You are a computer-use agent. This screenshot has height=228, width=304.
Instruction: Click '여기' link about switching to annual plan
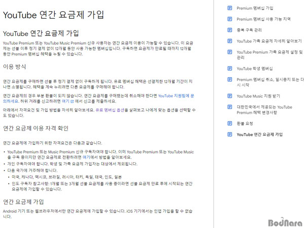[x=86, y=157]
